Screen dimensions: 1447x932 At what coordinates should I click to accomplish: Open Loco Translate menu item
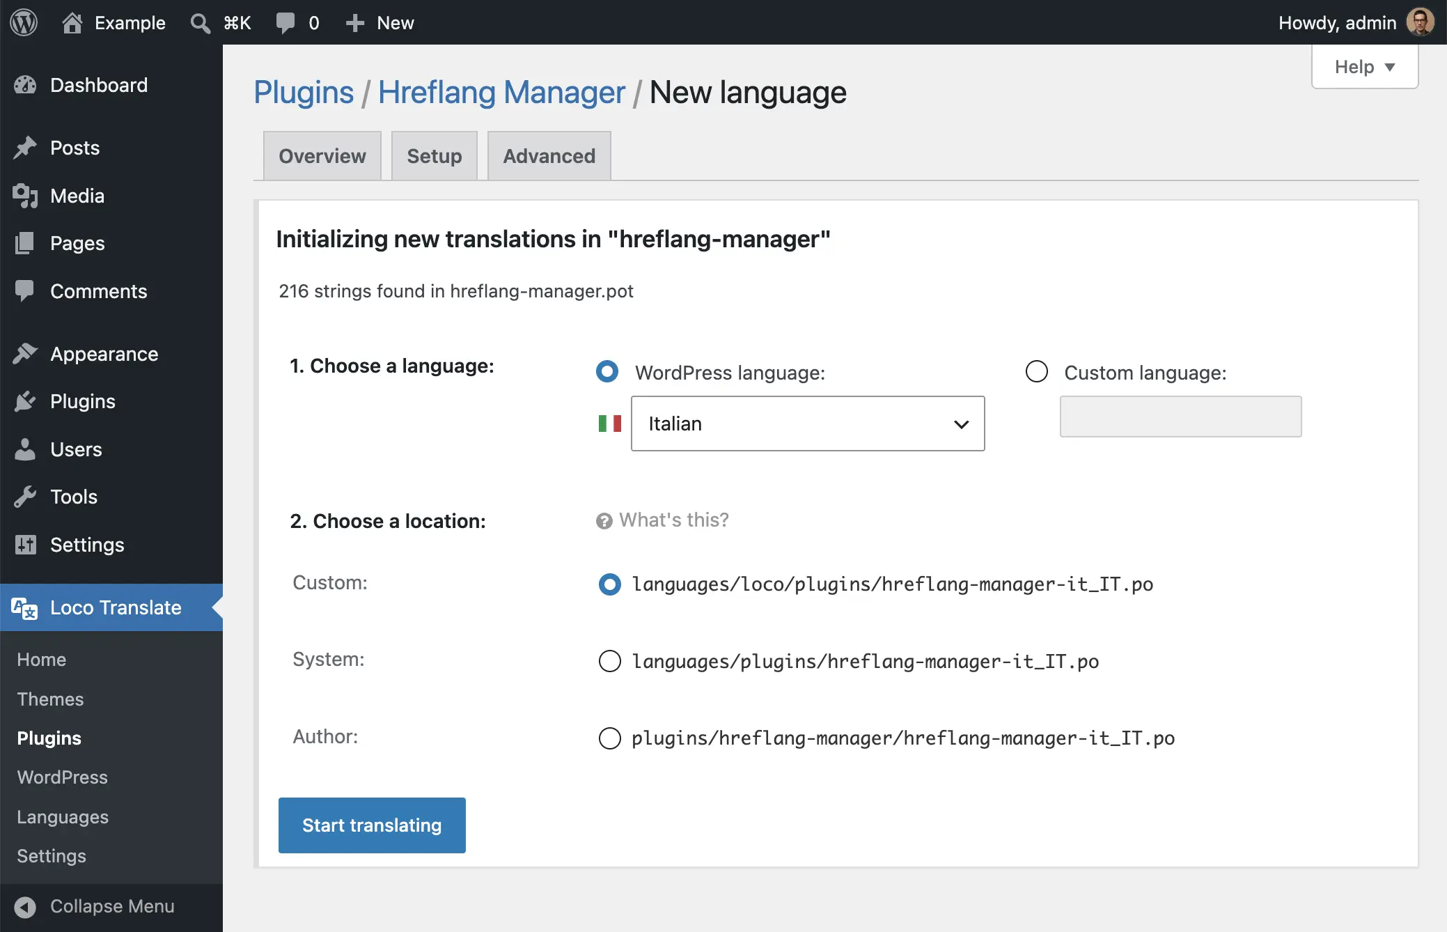point(111,607)
